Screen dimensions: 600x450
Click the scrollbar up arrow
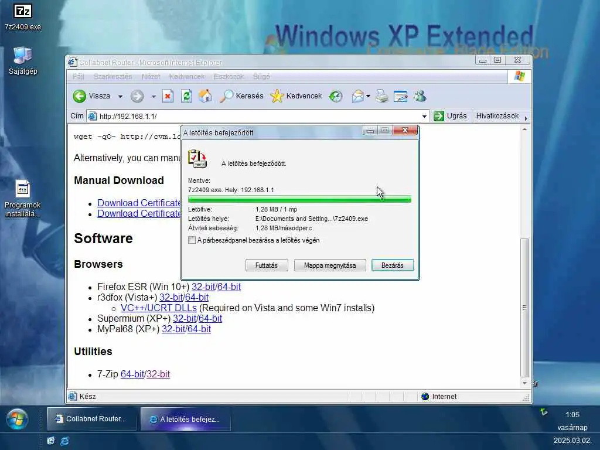[524, 129]
